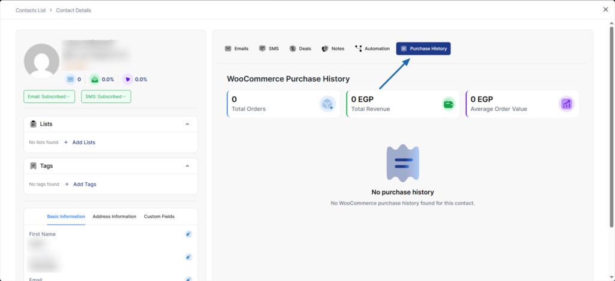Switch to the Address Information tab

coord(114,216)
